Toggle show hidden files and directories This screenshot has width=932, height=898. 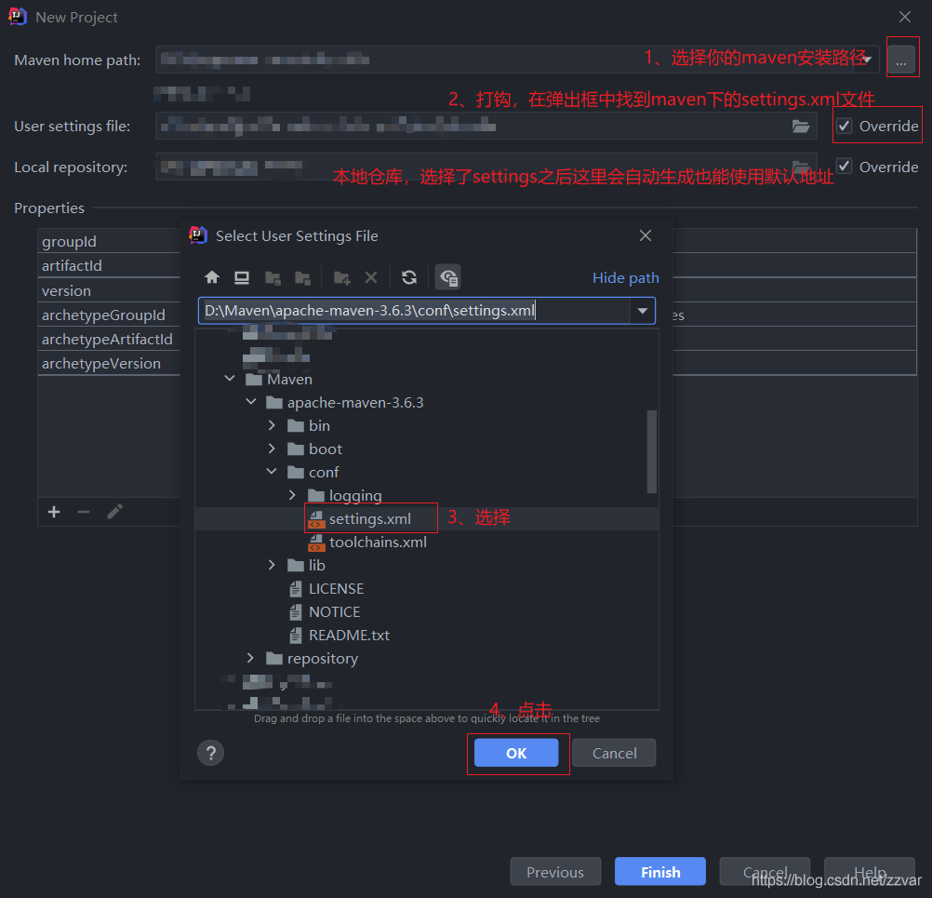pyautogui.click(x=448, y=277)
